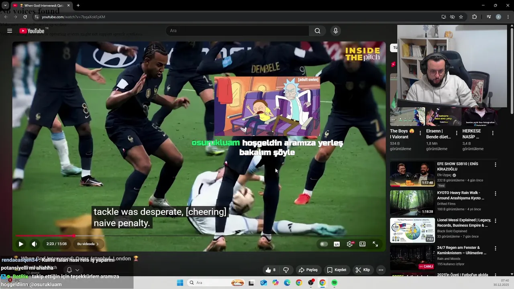Viewport: 514px width, 289px height.
Task: Install app icon in address bar
Action: tap(443, 17)
